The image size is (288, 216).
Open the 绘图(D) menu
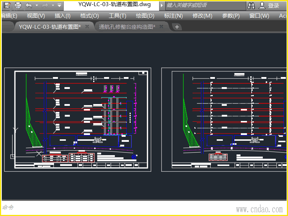[145, 16]
